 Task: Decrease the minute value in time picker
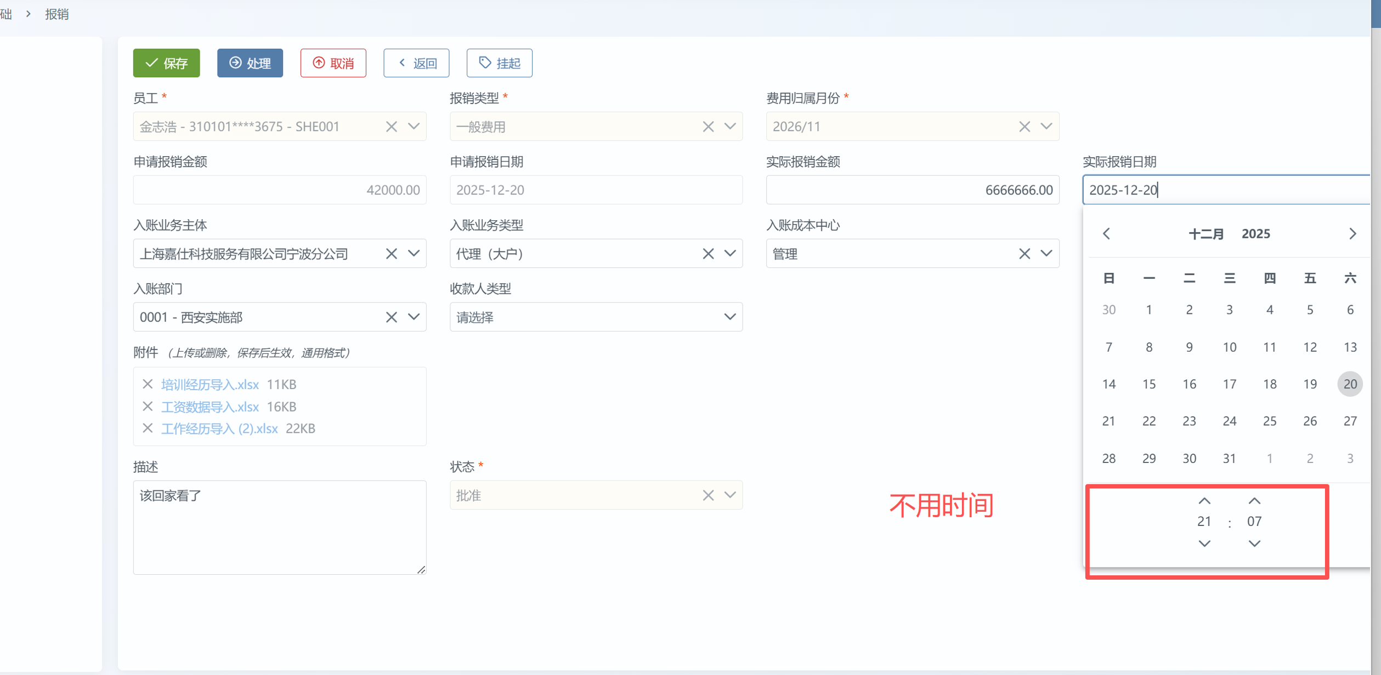1254,544
